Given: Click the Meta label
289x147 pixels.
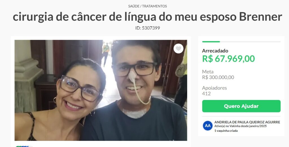Looking at the screenshot, I should (x=208, y=72).
